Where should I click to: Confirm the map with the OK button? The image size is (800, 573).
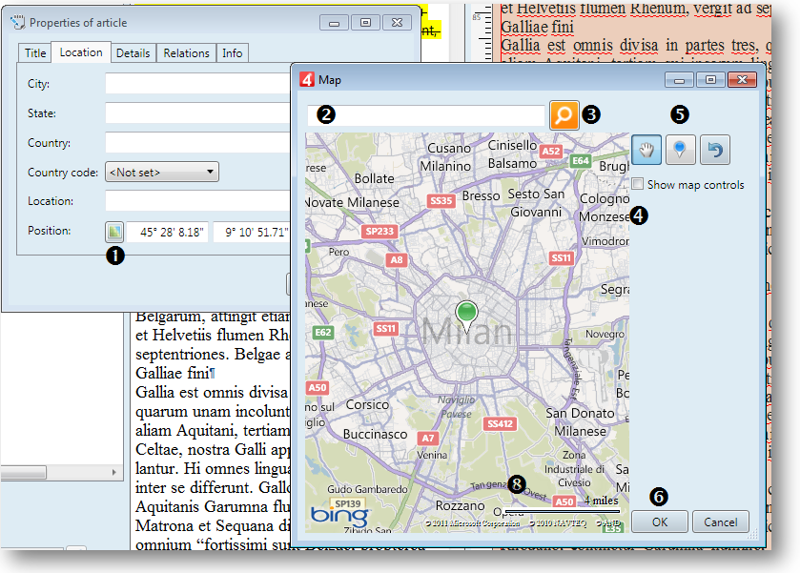660,522
